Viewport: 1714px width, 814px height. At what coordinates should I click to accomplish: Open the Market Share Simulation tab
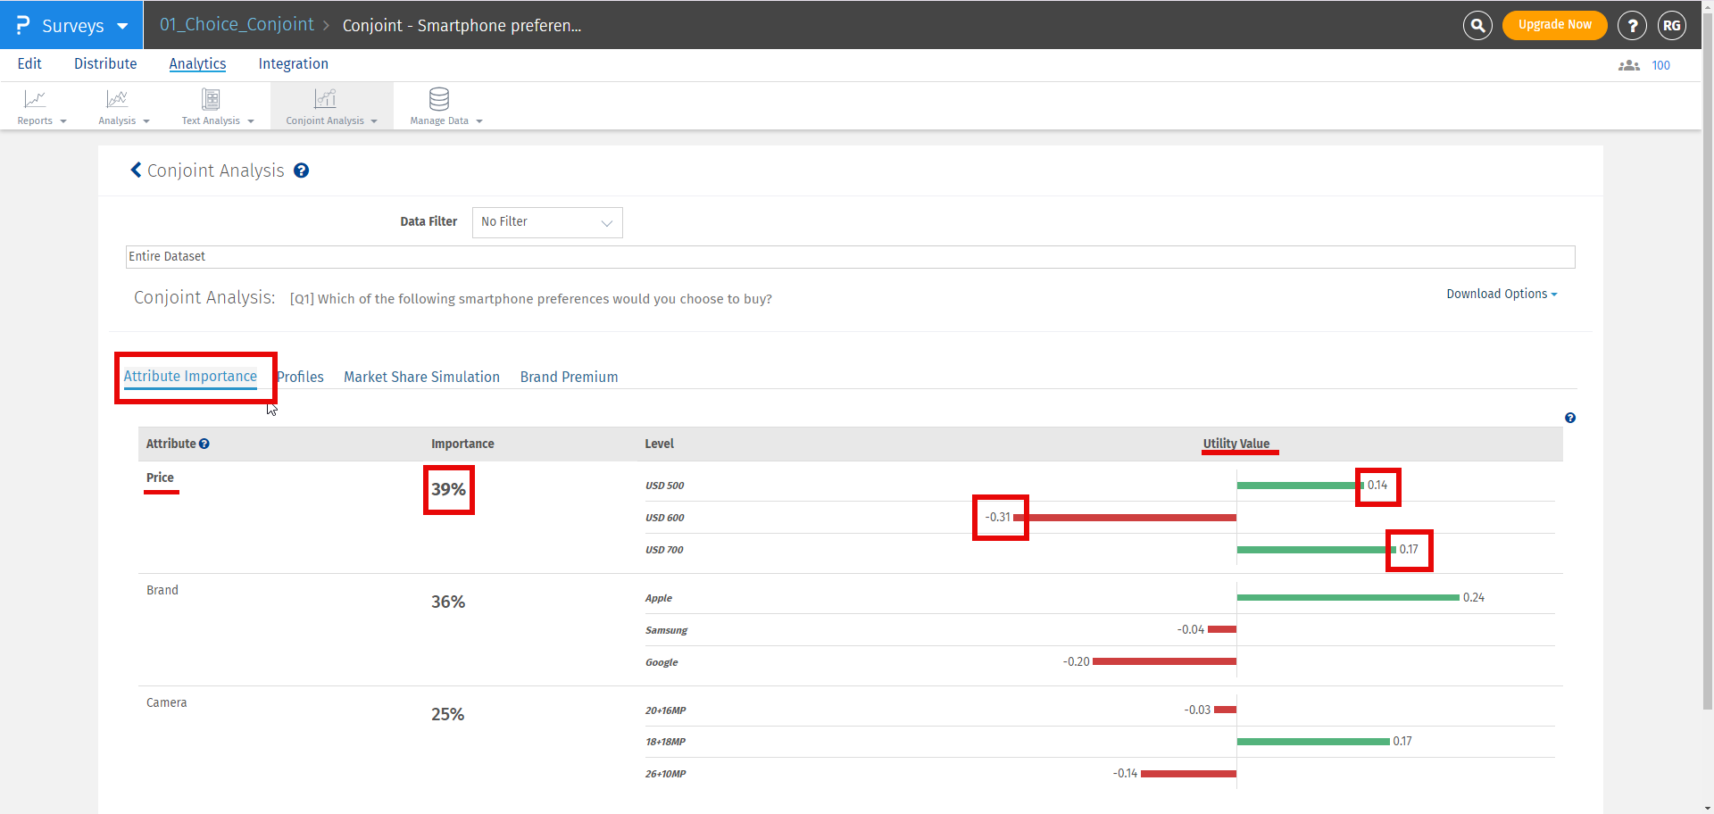421,377
